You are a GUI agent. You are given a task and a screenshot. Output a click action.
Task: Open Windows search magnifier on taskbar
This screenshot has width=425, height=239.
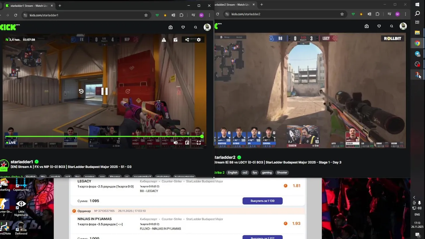pyautogui.click(x=417, y=14)
